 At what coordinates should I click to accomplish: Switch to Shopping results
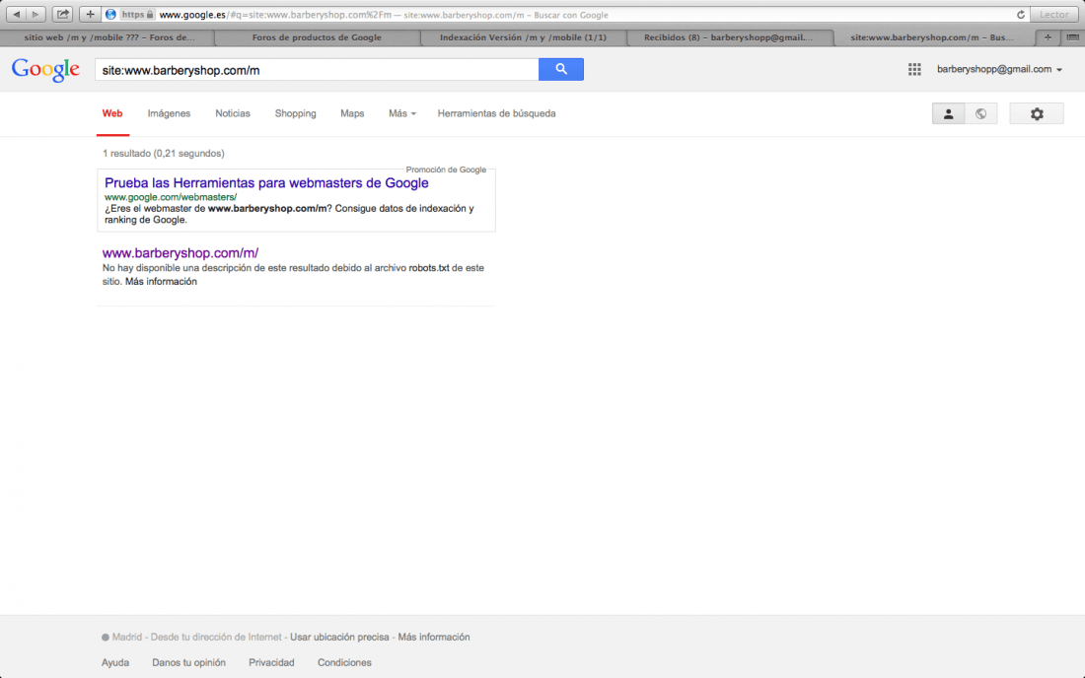296,113
